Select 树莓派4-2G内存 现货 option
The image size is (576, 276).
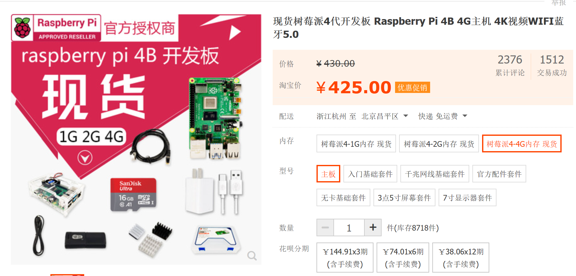coord(439,144)
